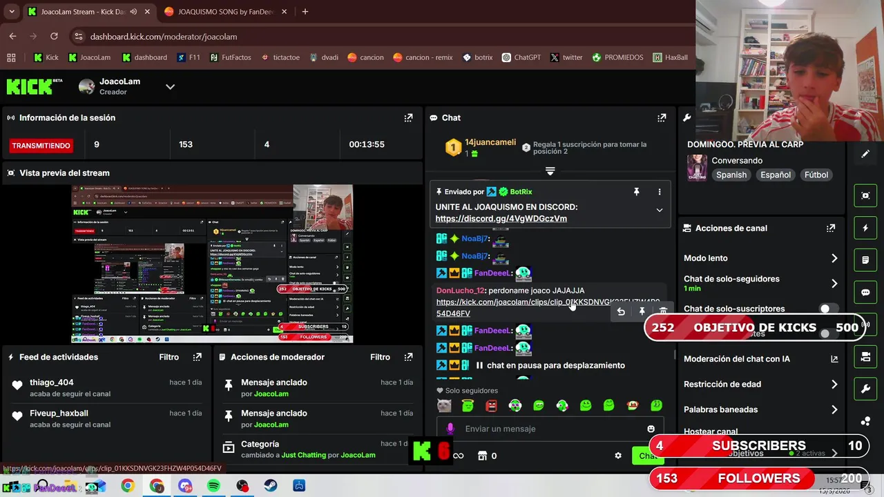884x497 pixels.
Task: Open Modo lento settings arrow
Action: 834,258
